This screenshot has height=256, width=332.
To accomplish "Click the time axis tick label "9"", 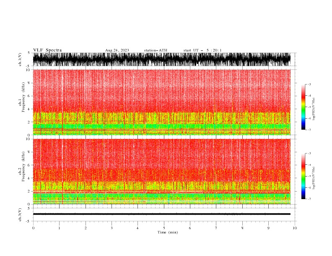I will [x=268, y=228].
